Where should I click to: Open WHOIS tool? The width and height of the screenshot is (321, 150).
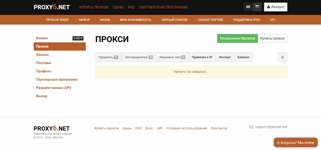click(x=105, y=20)
